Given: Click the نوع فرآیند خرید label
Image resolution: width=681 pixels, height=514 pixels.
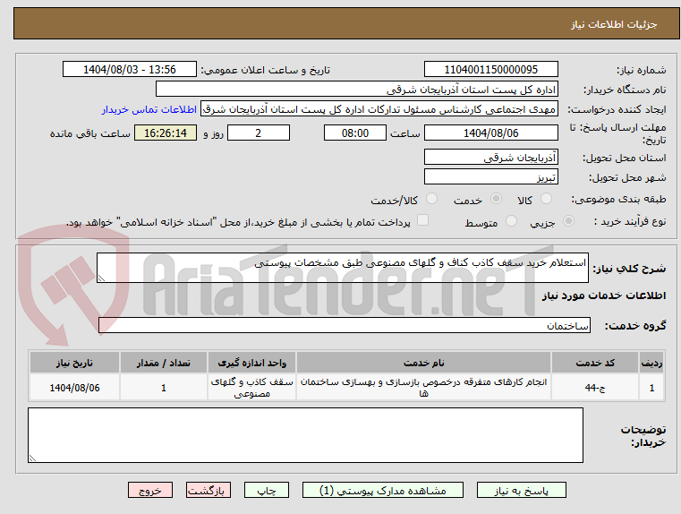Looking at the screenshot, I should 630,221.
